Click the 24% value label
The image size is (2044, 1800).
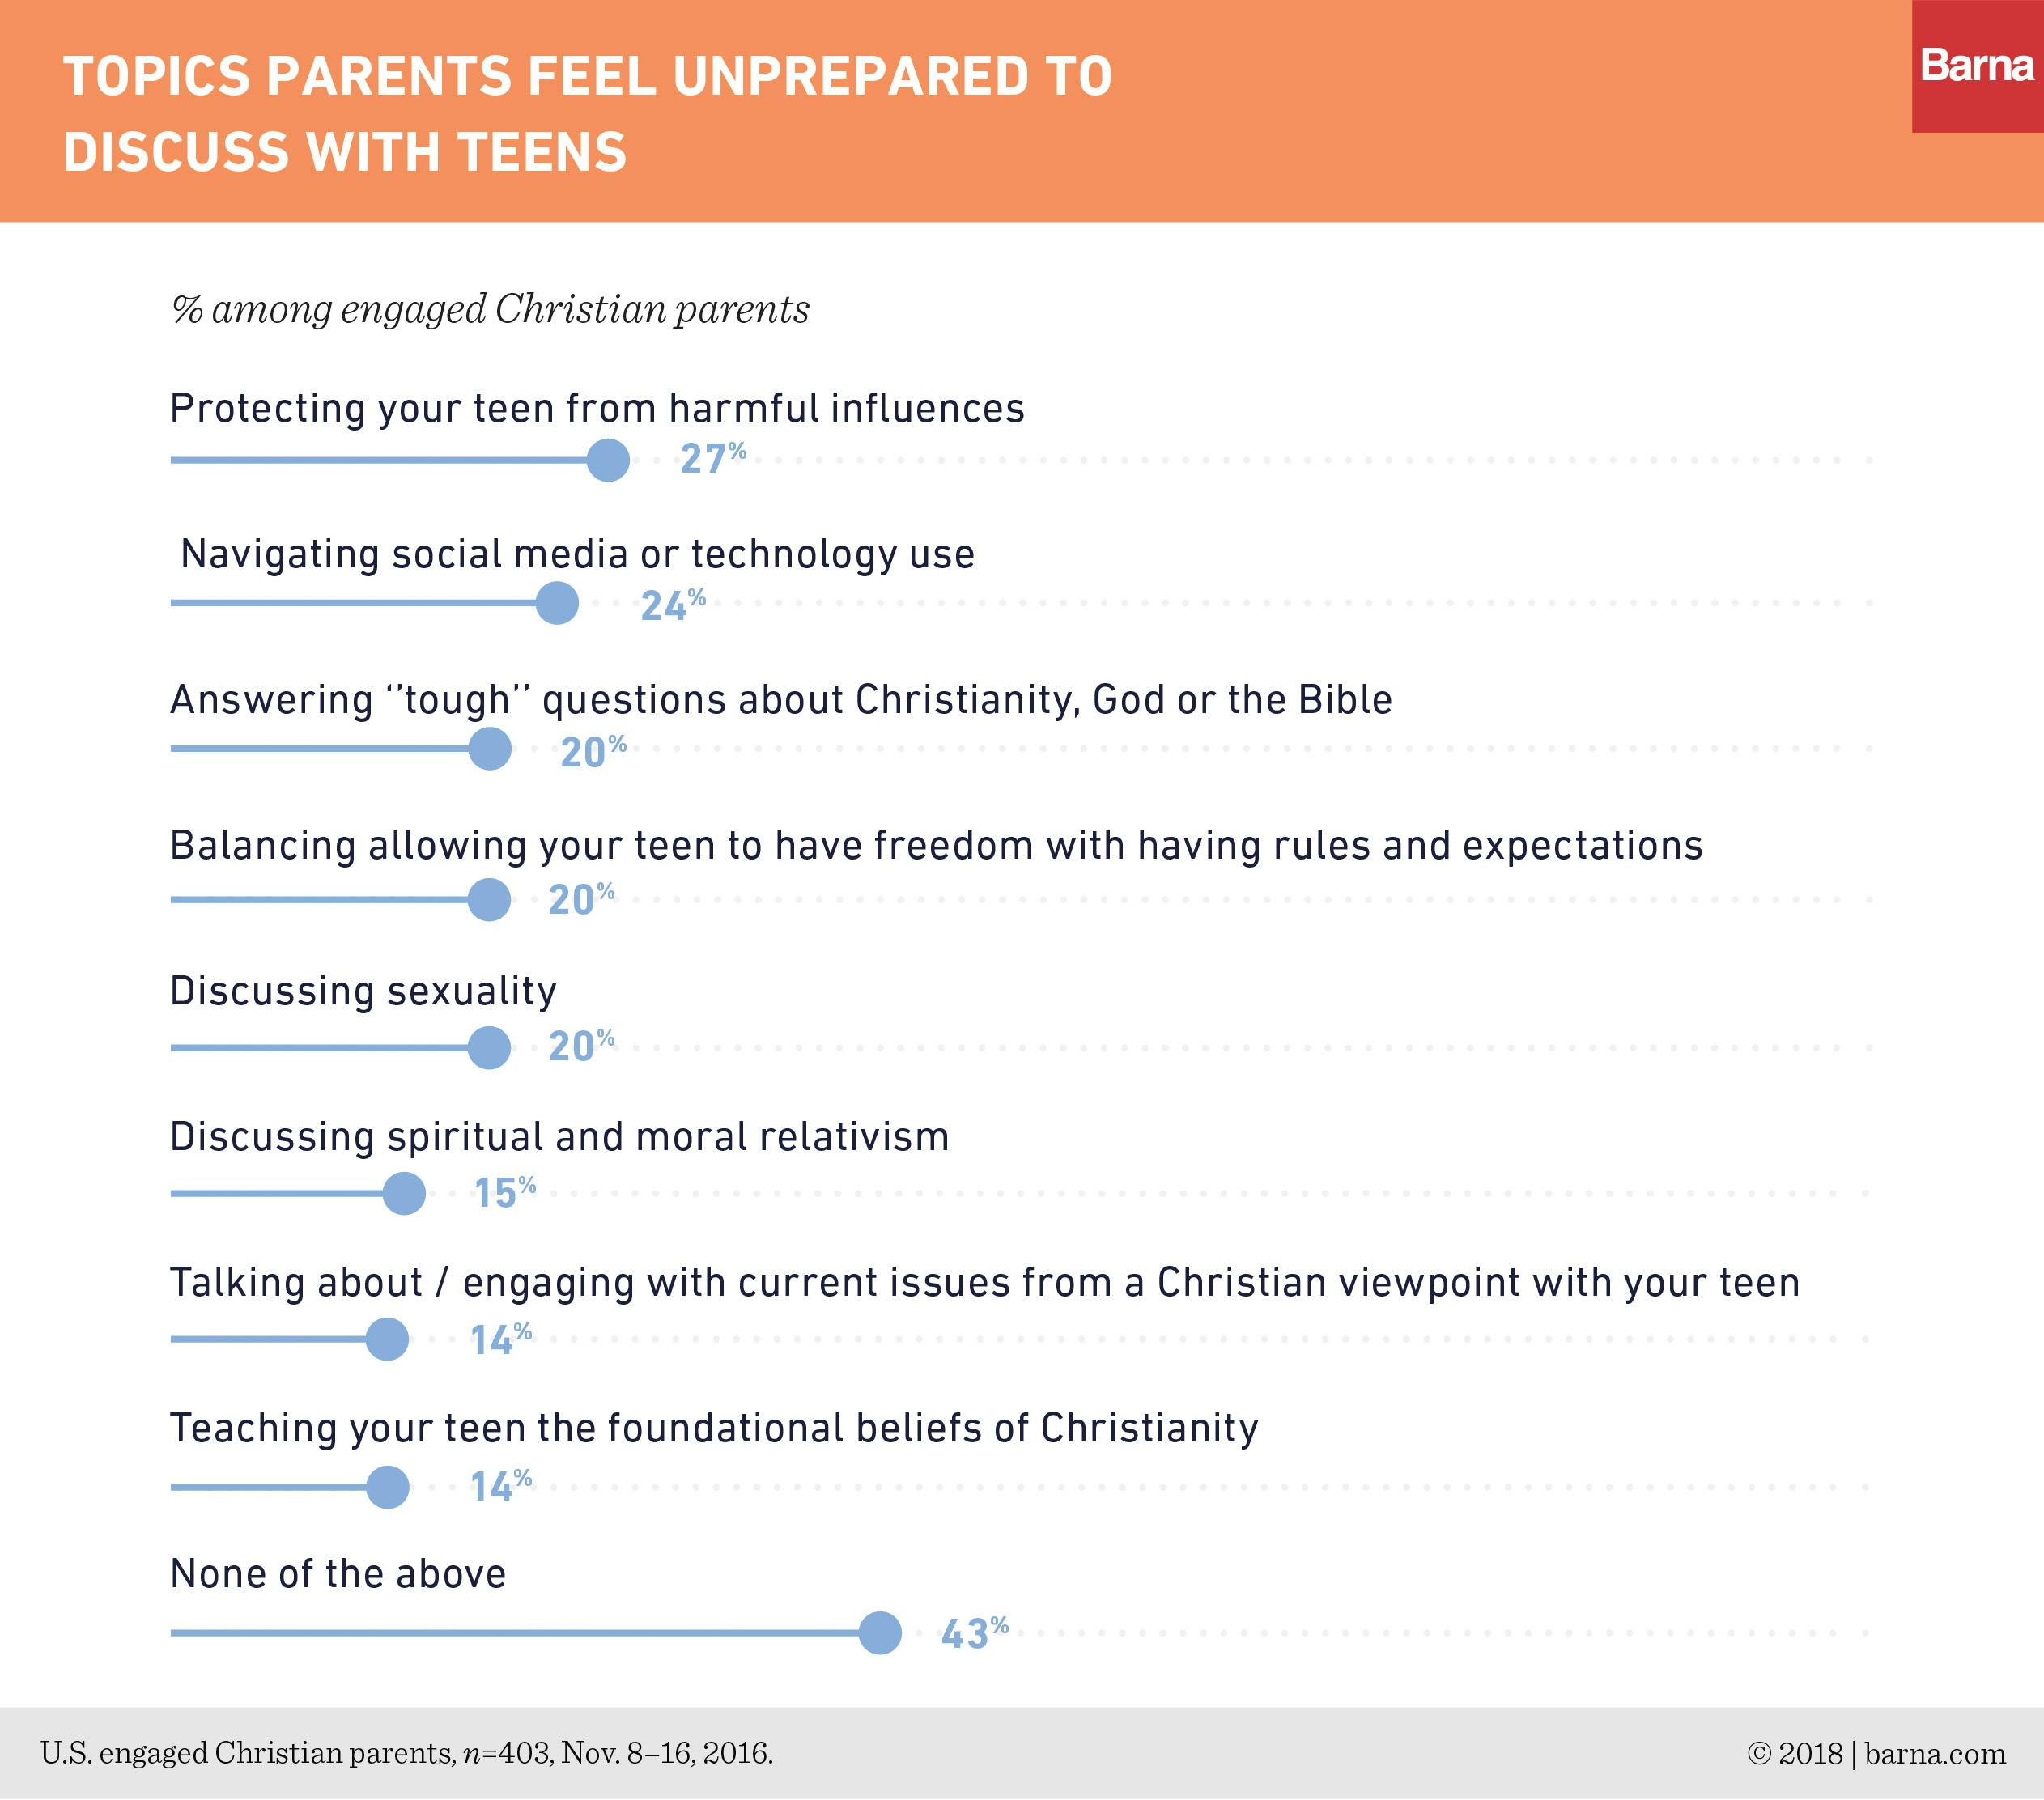click(x=672, y=605)
